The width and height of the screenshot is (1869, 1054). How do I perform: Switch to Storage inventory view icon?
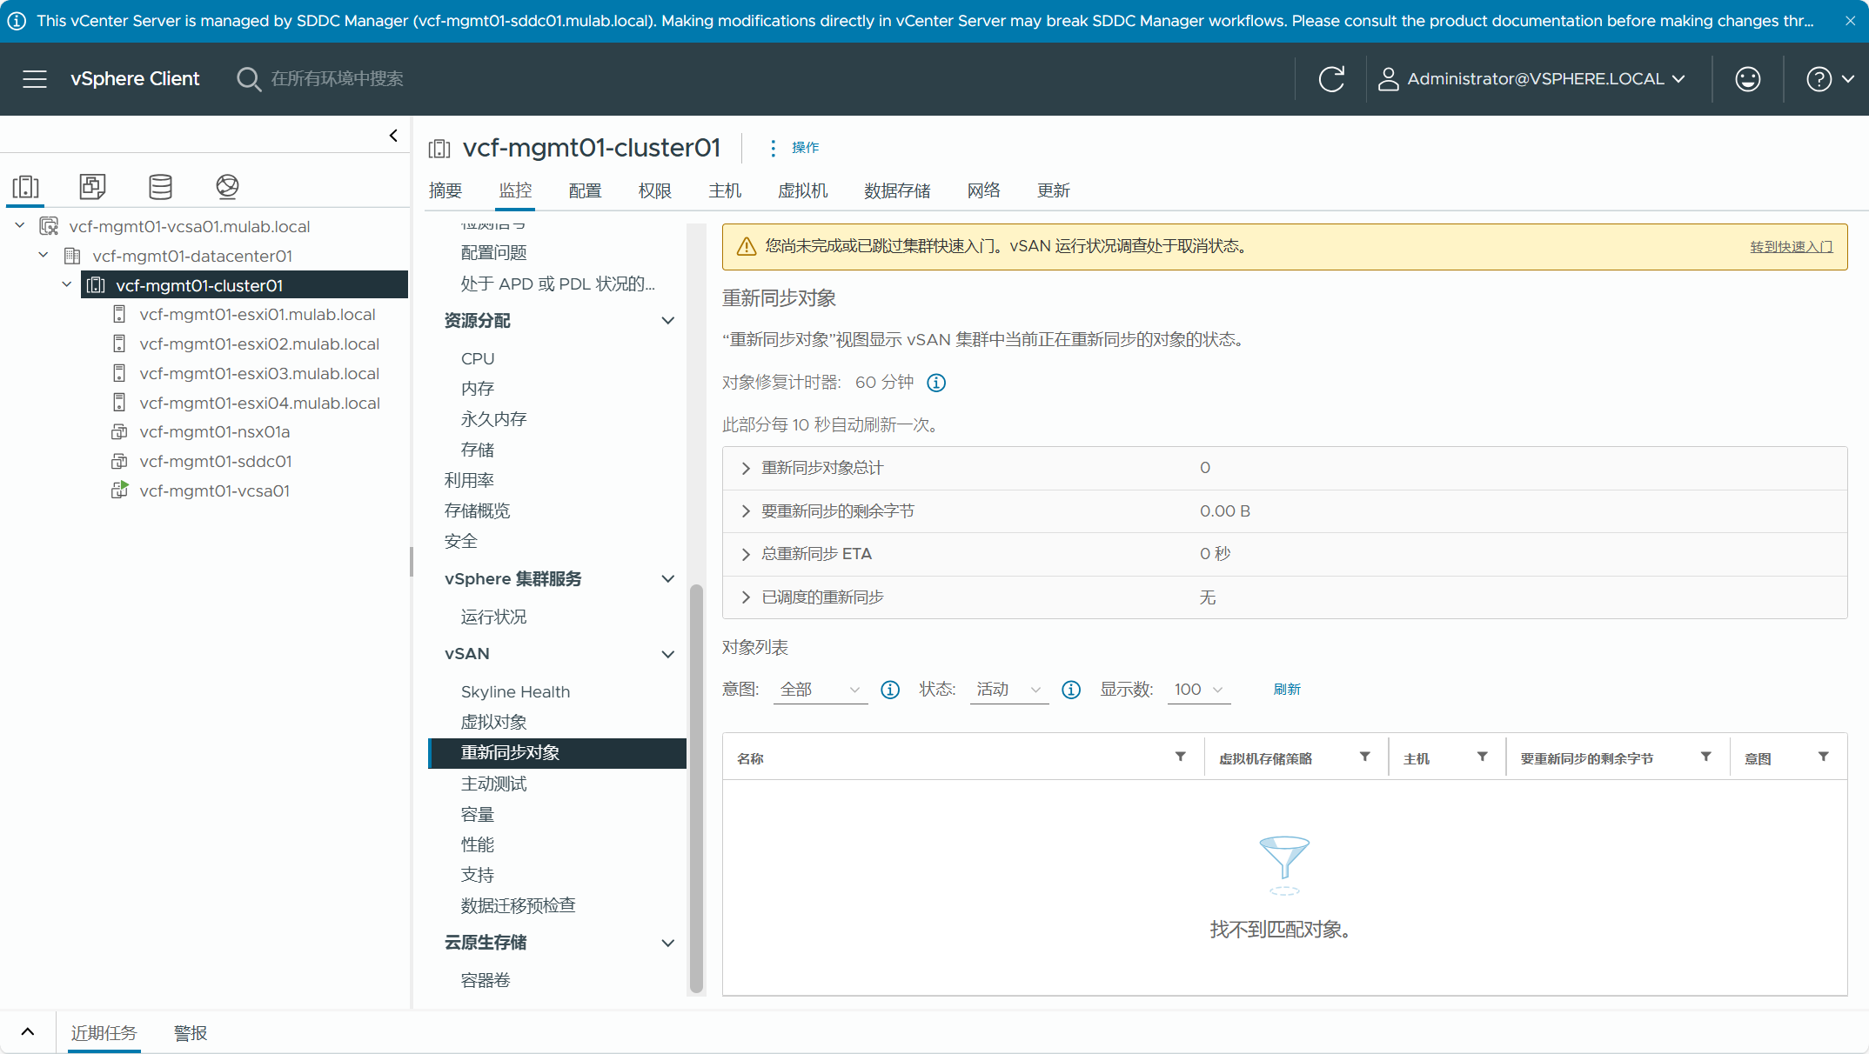160,186
